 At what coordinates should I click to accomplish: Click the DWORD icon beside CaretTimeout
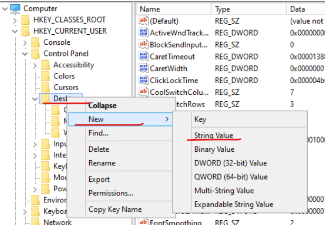[x=144, y=56]
